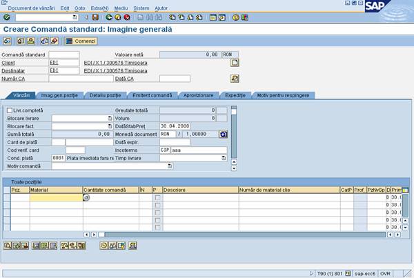Tick the P checkbox in first item row
The width and height of the screenshot is (414, 278).
point(157,197)
